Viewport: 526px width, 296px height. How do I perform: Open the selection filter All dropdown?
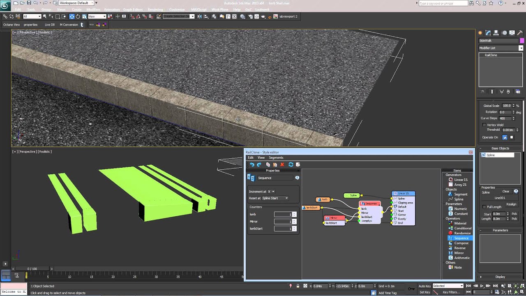point(32,16)
